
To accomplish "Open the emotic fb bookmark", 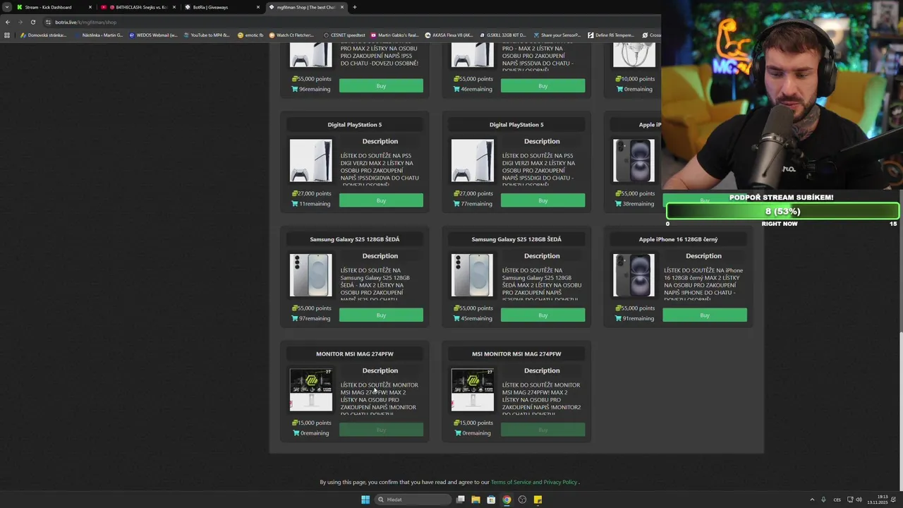I will [x=250, y=35].
